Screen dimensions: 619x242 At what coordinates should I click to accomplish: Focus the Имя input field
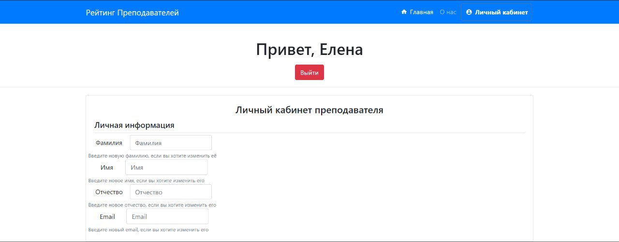[x=166, y=167]
